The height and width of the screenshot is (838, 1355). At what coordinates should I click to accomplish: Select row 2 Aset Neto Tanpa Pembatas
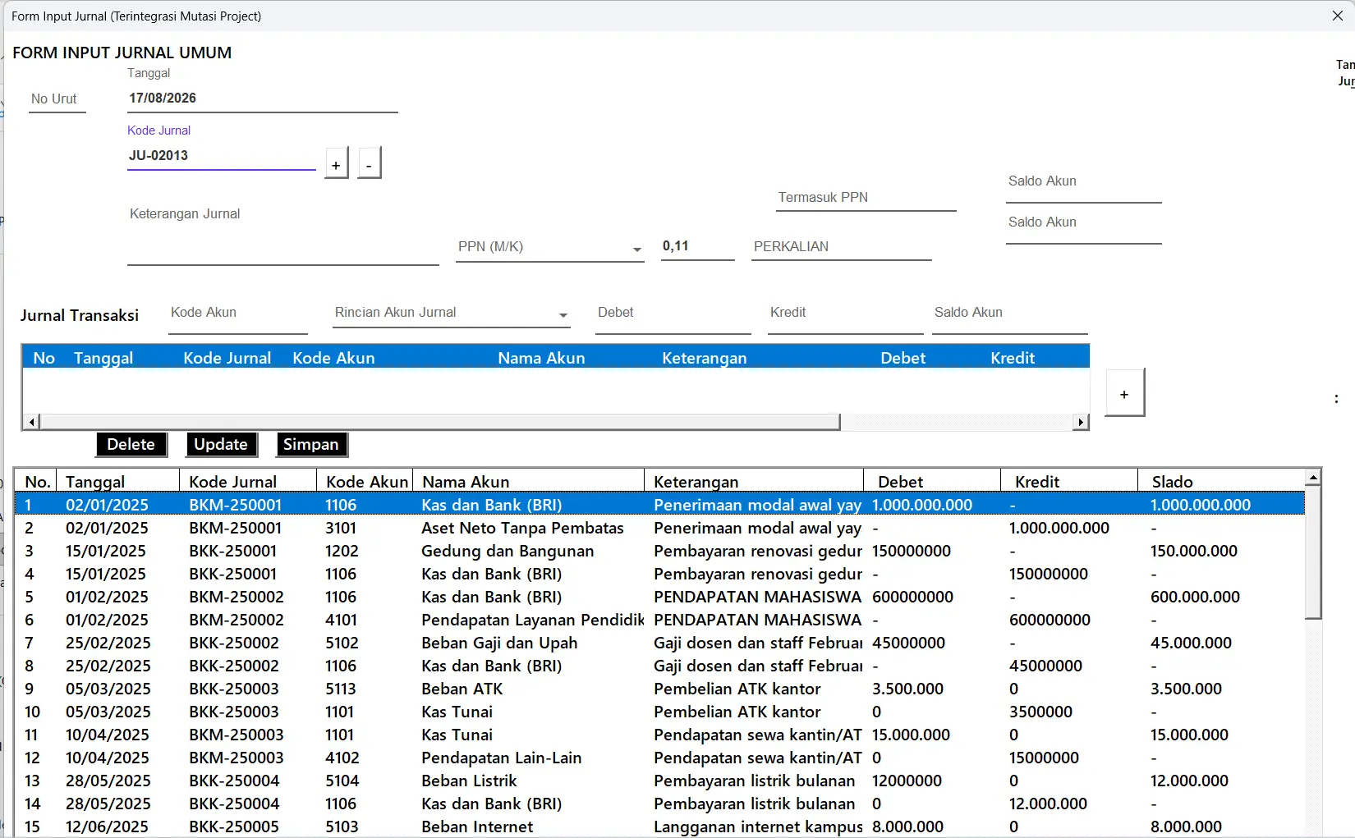(x=659, y=528)
